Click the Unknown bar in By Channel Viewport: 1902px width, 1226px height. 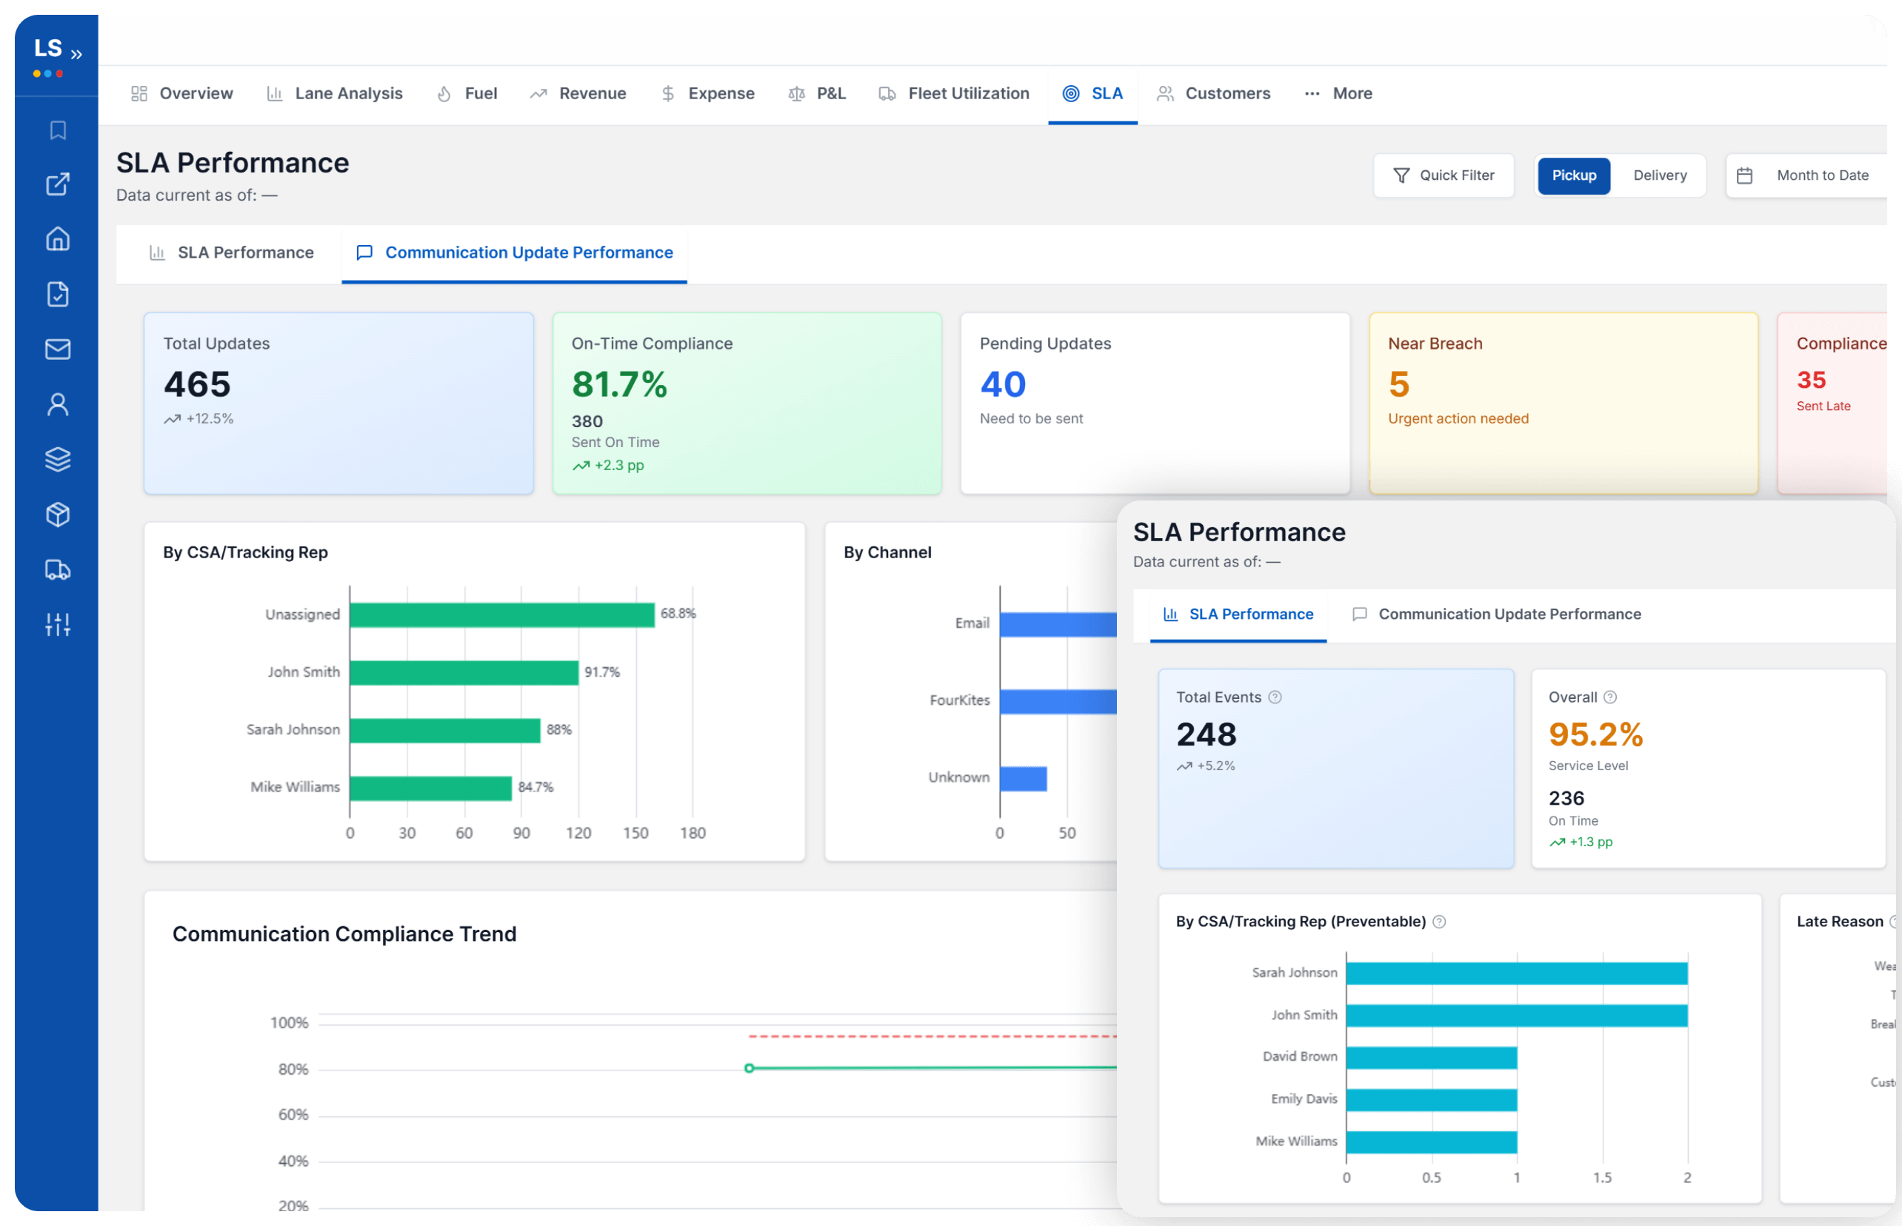tap(1024, 779)
